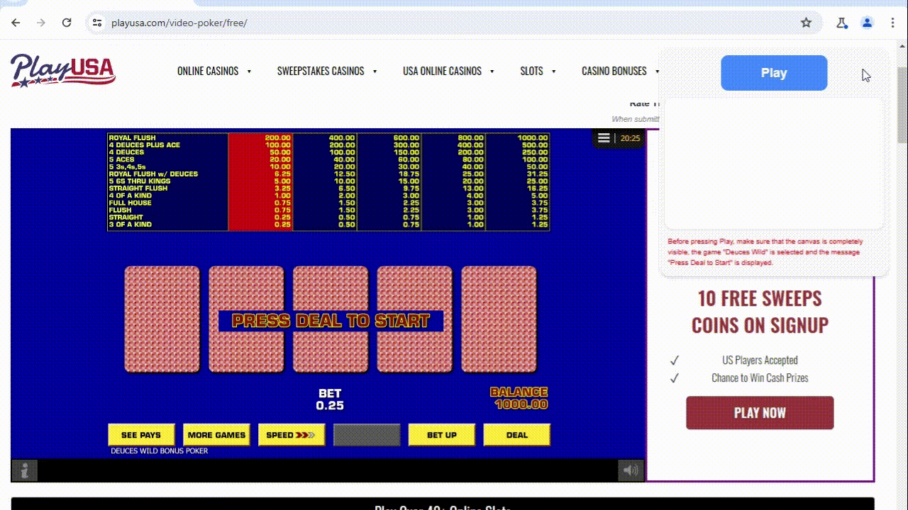Open the game hamburger menu
This screenshot has height=510, width=908.
point(604,138)
